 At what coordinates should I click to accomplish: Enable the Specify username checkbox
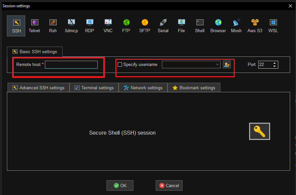(x=120, y=64)
